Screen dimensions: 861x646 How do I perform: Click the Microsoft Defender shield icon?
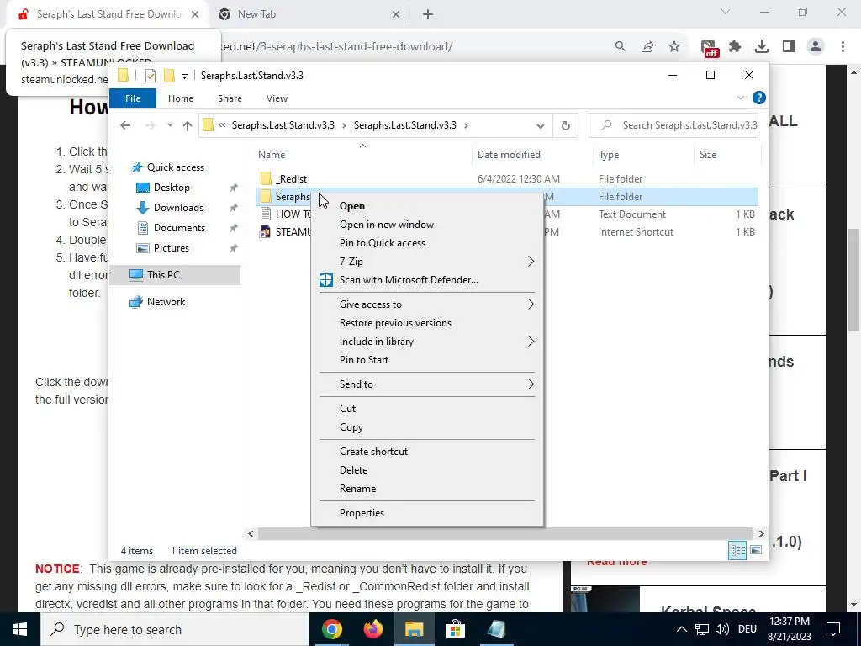(326, 280)
